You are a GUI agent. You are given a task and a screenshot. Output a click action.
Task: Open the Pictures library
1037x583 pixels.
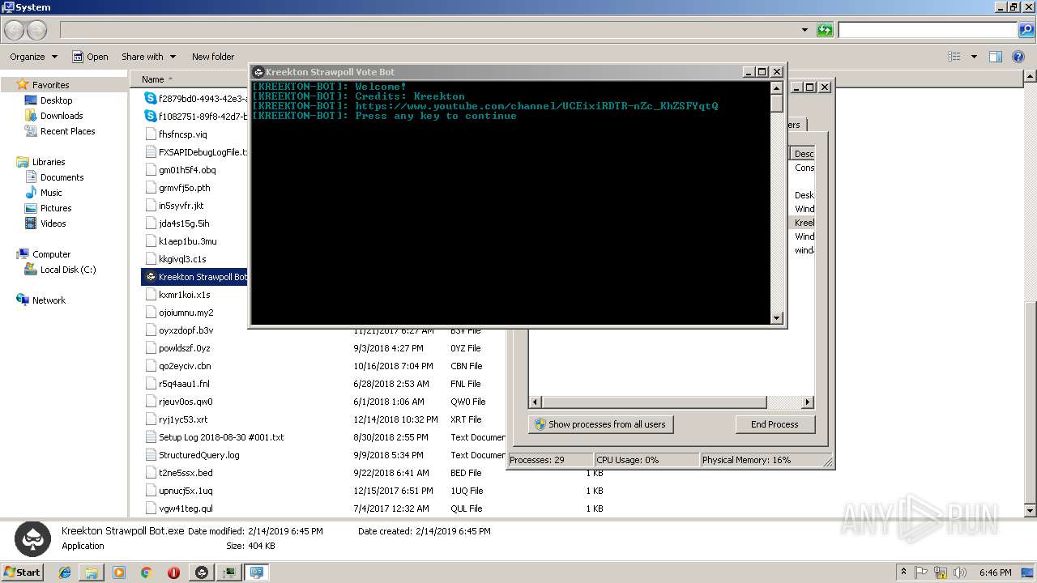[56, 208]
